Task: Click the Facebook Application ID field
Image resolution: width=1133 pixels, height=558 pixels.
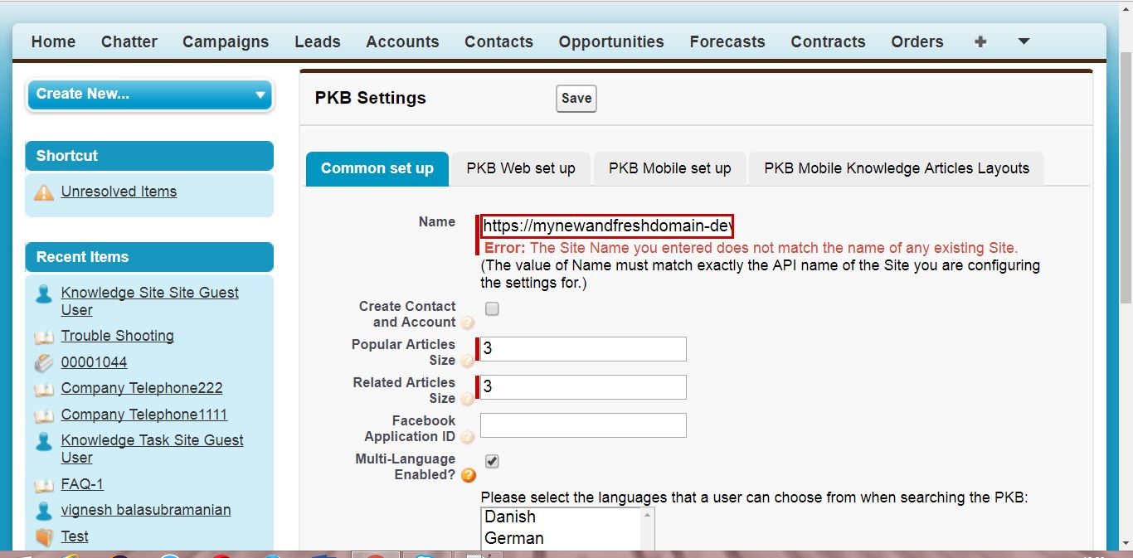Action: (x=583, y=425)
